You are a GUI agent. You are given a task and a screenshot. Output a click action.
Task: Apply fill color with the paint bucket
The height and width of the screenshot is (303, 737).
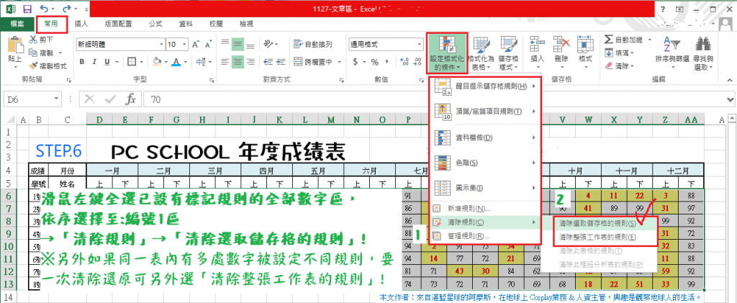[158, 62]
